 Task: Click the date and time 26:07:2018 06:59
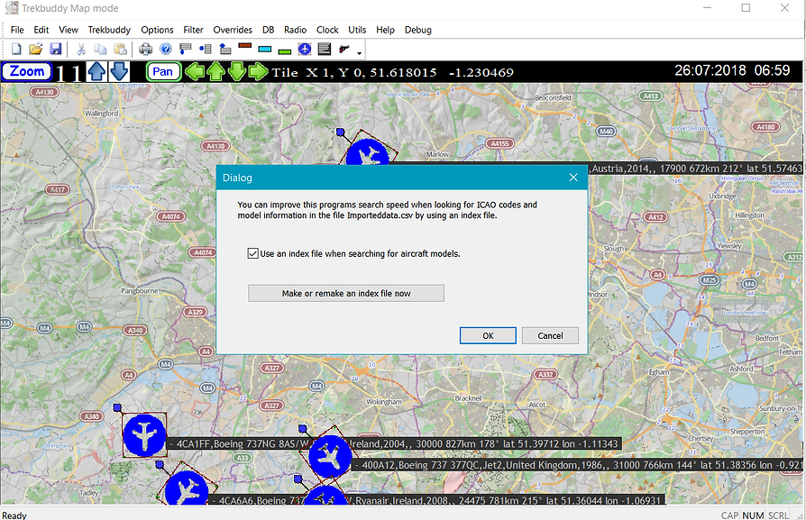tap(732, 70)
